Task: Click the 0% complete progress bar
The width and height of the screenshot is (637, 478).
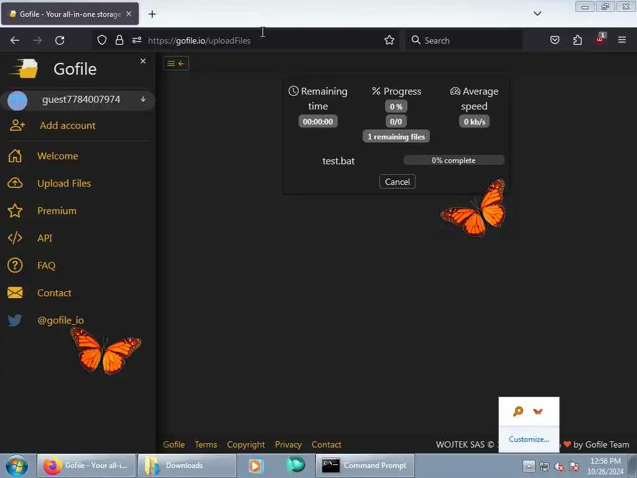Action: (453, 160)
